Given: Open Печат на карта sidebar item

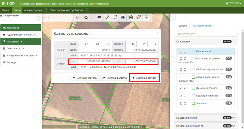Looking at the screenshot, I should coord(21,49).
